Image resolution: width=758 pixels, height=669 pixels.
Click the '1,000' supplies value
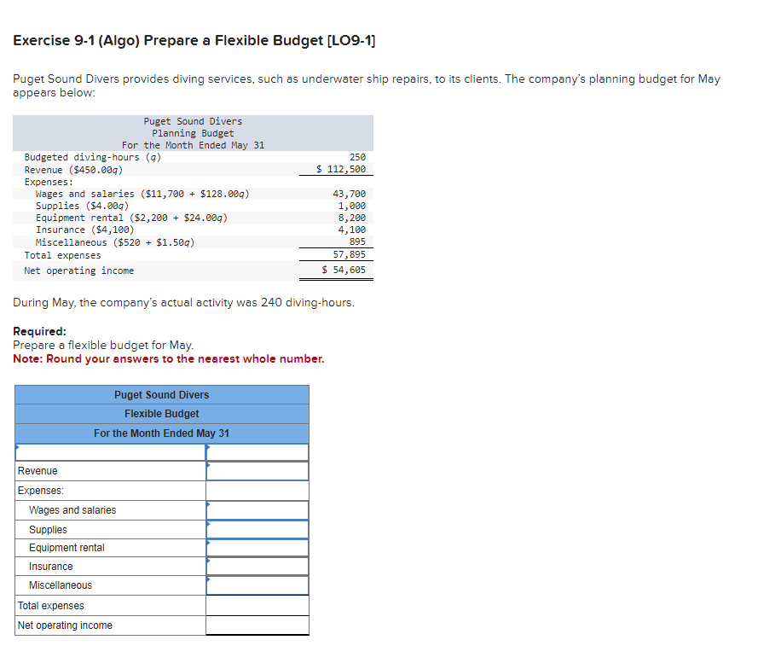(352, 206)
